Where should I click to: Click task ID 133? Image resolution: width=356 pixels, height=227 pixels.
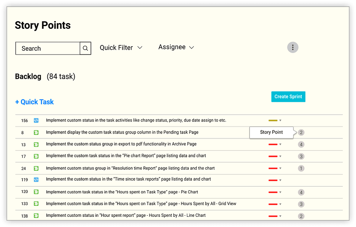(x=25, y=204)
